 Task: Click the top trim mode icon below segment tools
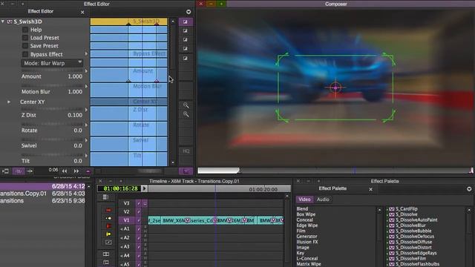(x=106, y=254)
